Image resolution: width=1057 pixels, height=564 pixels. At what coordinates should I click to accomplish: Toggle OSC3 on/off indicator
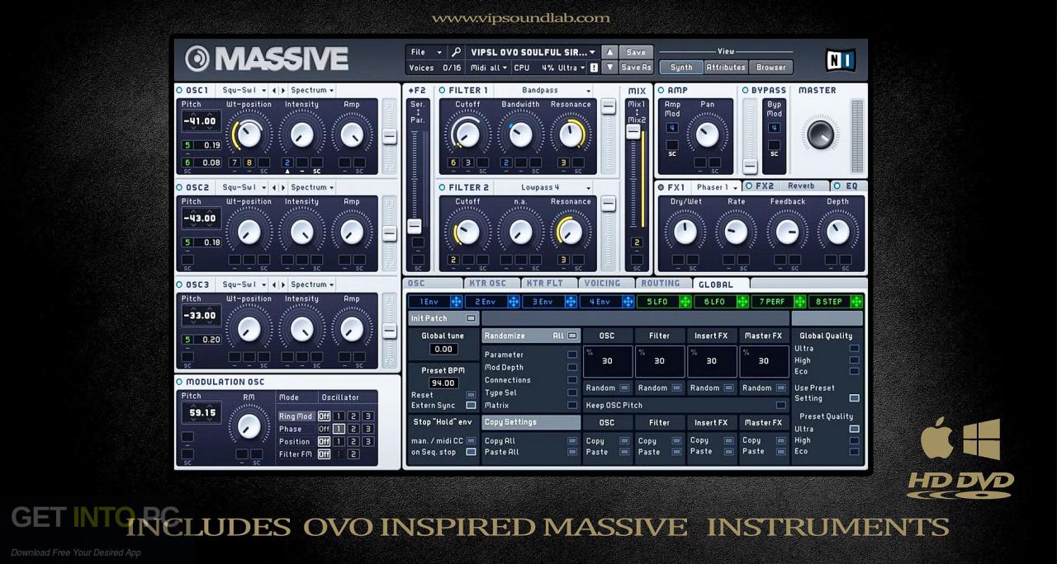click(179, 284)
